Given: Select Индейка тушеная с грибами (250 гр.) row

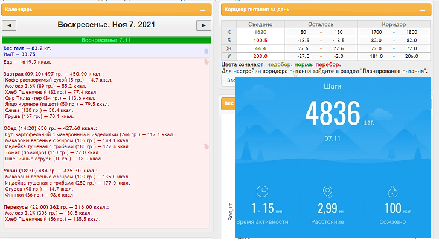Looking at the screenshot, I should [x=68, y=183].
